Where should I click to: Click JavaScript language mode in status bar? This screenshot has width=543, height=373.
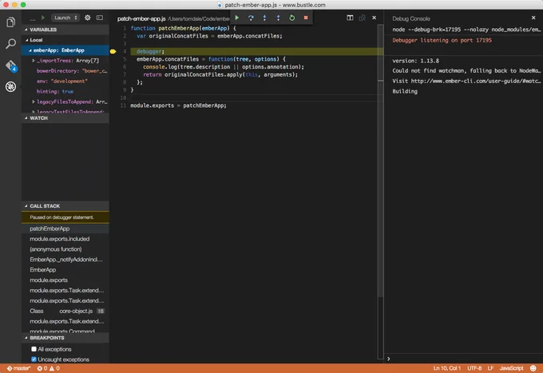[x=511, y=368]
